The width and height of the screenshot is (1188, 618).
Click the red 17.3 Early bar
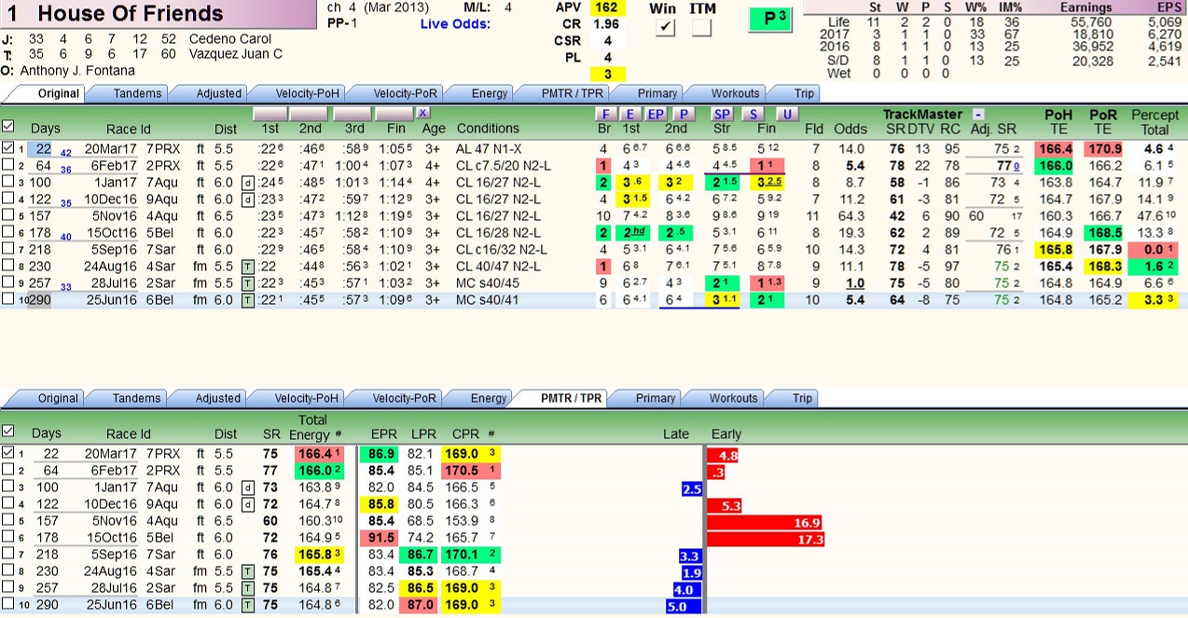pyautogui.click(x=767, y=539)
